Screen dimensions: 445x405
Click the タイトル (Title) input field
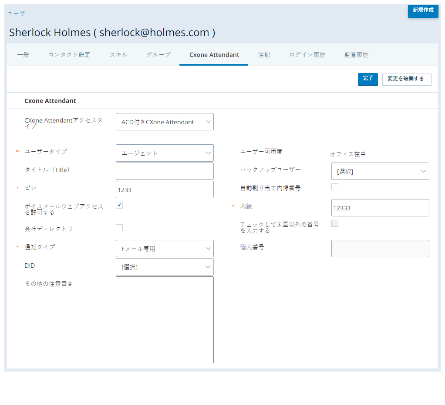click(x=165, y=171)
